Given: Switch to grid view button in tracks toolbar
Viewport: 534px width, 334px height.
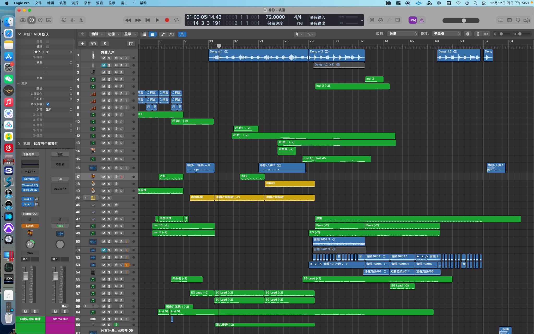Looking at the screenshot, I should (144, 34).
